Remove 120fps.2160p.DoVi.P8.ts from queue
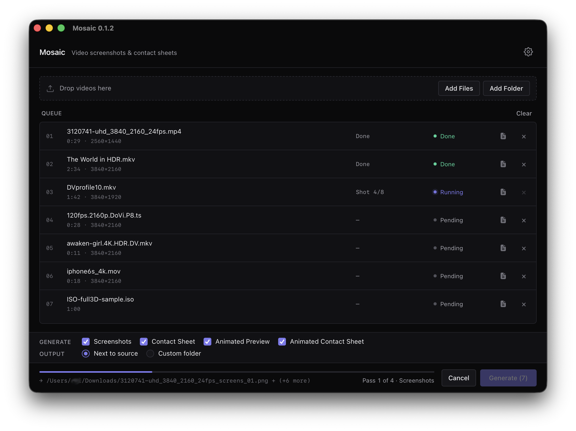Viewport: 576px width, 431px height. pyautogui.click(x=524, y=220)
